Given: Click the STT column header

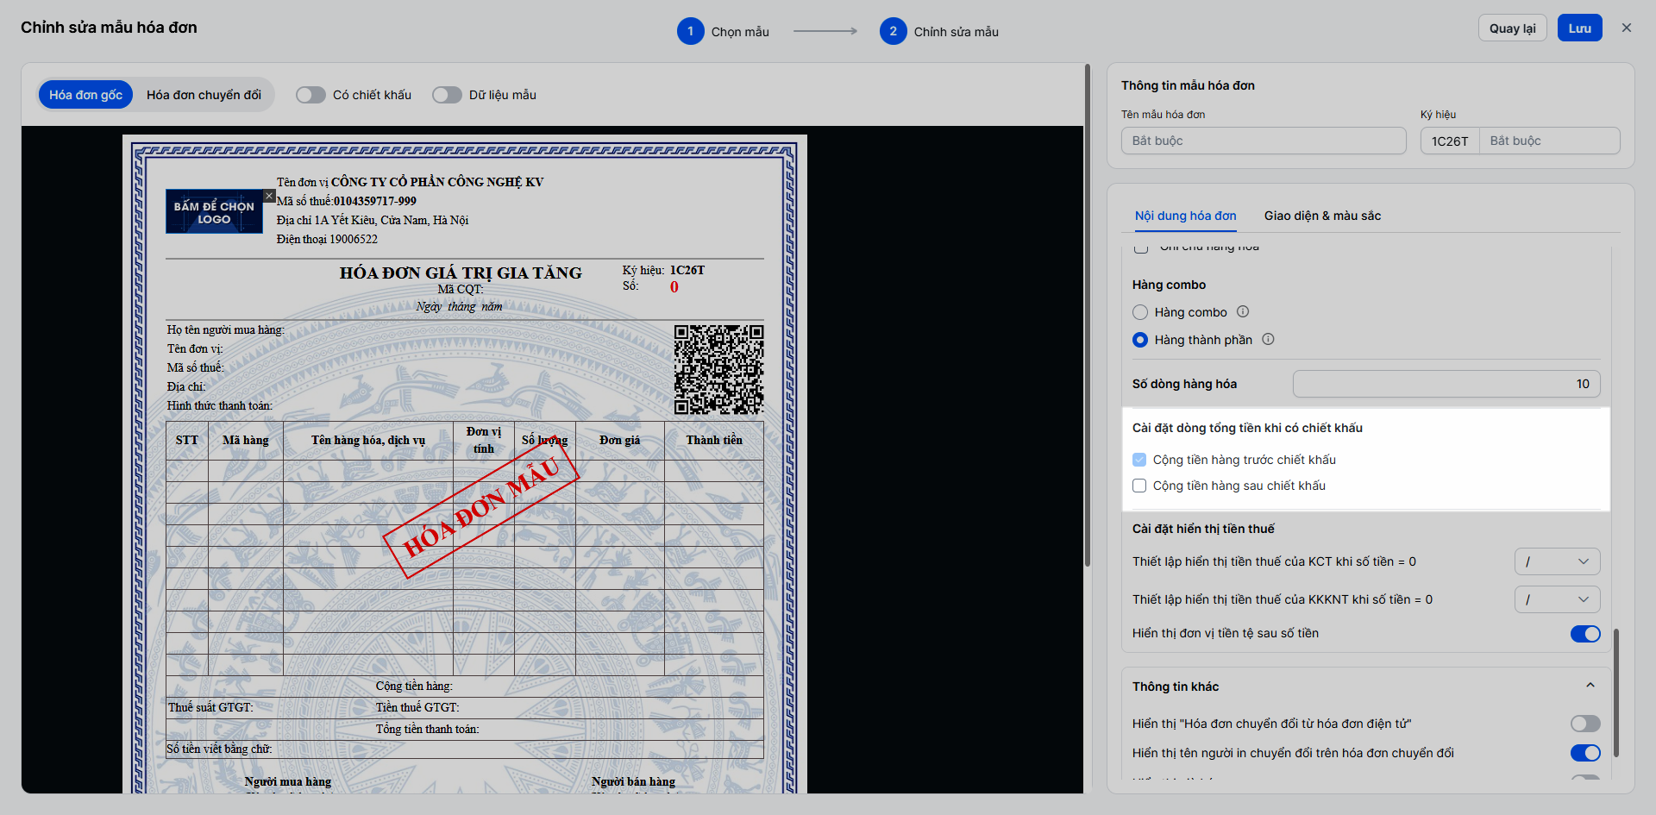Looking at the screenshot, I should 187,440.
